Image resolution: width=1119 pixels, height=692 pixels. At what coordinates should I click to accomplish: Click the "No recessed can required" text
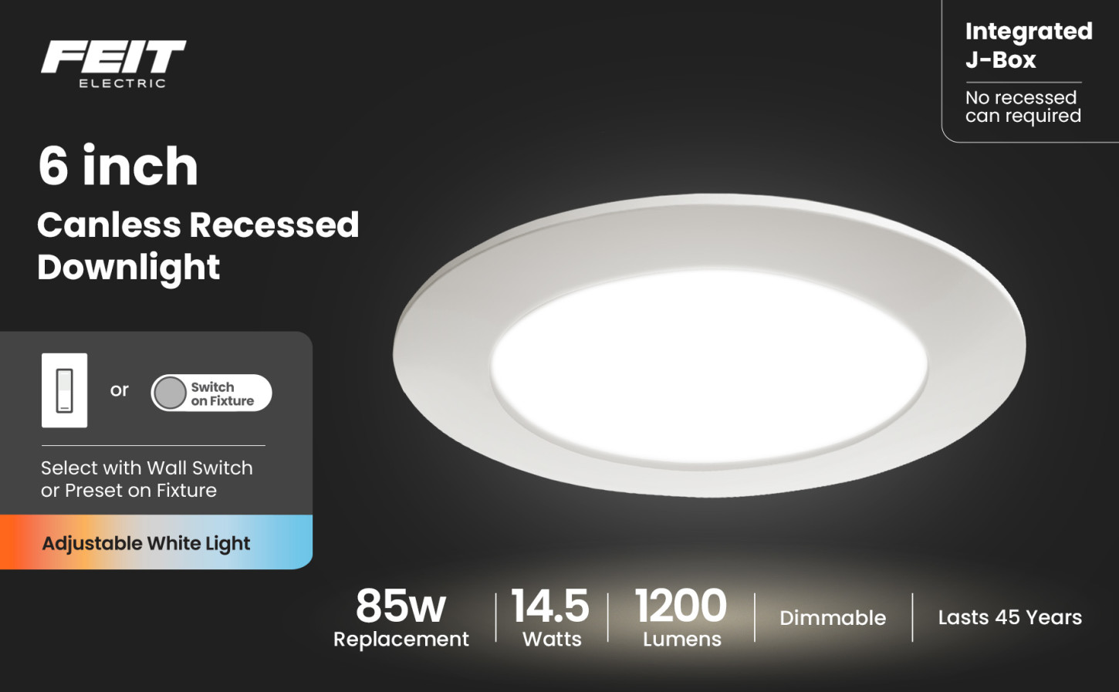1023,106
